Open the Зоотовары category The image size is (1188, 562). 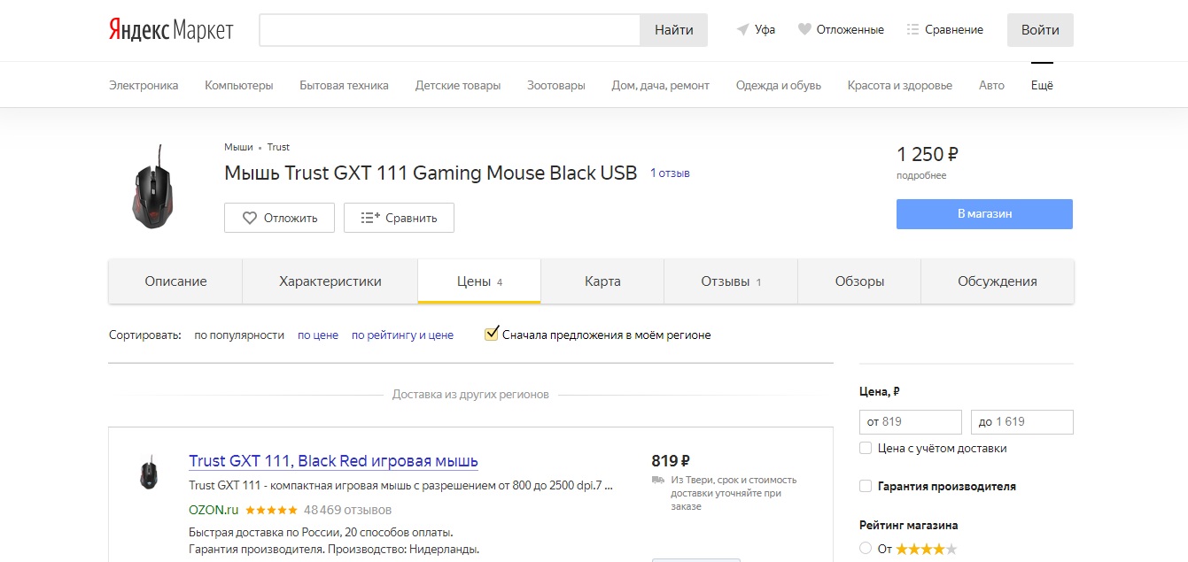click(x=556, y=85)
